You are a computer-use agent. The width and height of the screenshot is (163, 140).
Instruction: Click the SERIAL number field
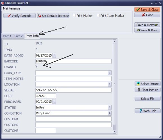click(x=74, y=90)
